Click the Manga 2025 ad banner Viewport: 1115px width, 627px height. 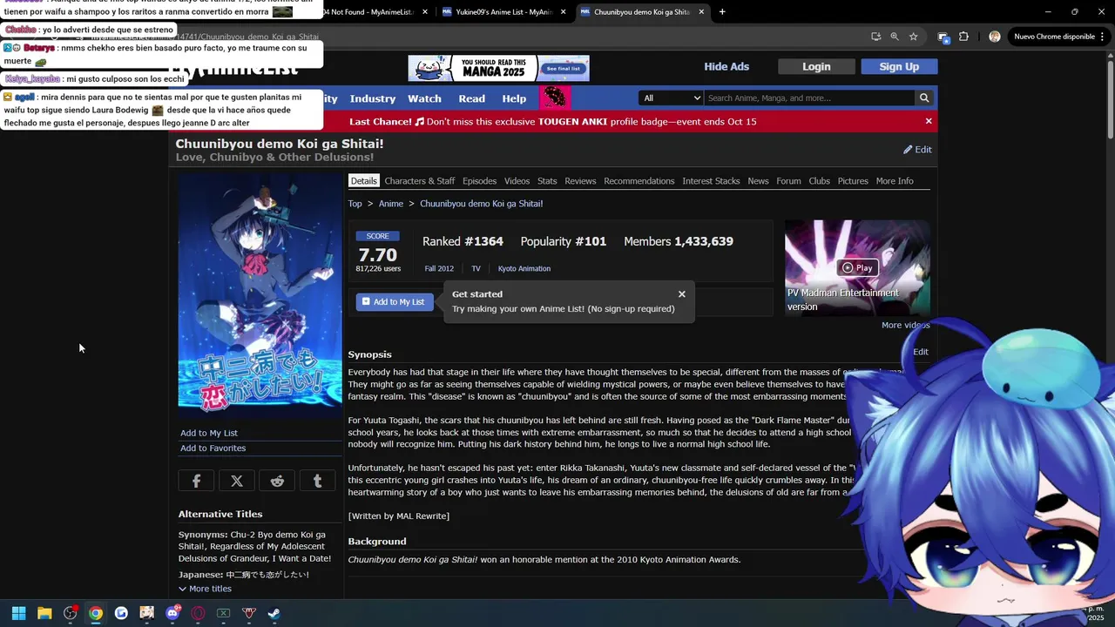coord(499,68)
